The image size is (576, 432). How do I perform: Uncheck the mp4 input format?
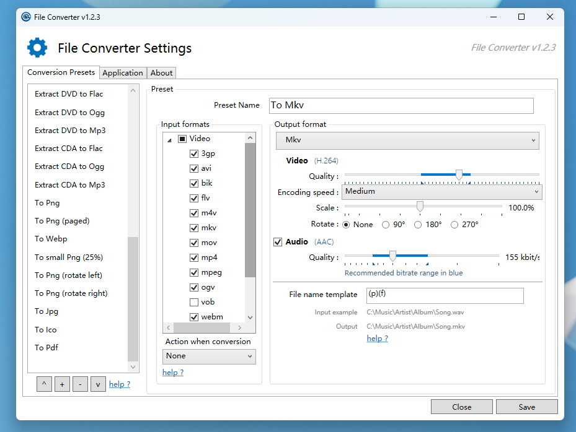click(194, 257)
